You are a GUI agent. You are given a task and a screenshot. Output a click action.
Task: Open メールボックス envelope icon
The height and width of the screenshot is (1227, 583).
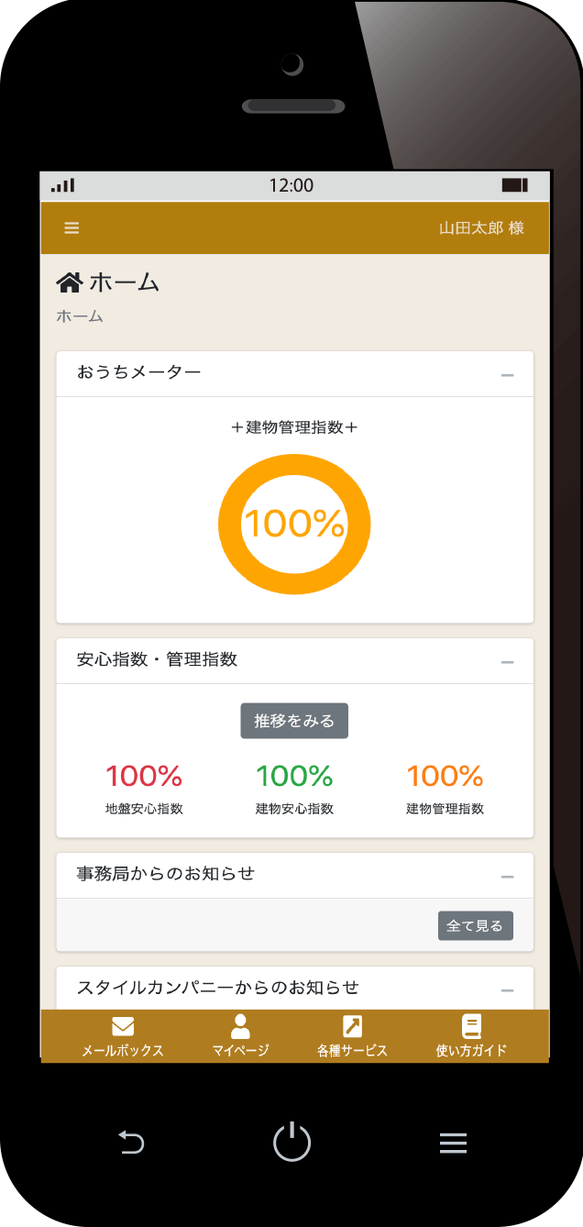(123, 1026)
